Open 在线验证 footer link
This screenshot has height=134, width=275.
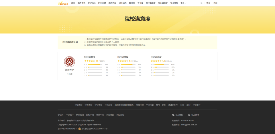click(x=108, y=105)
